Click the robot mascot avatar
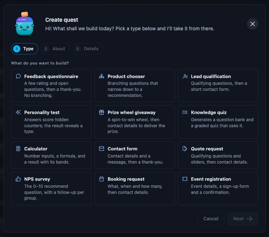Screen dimensions: 269x237 click(x=25, y=24)
